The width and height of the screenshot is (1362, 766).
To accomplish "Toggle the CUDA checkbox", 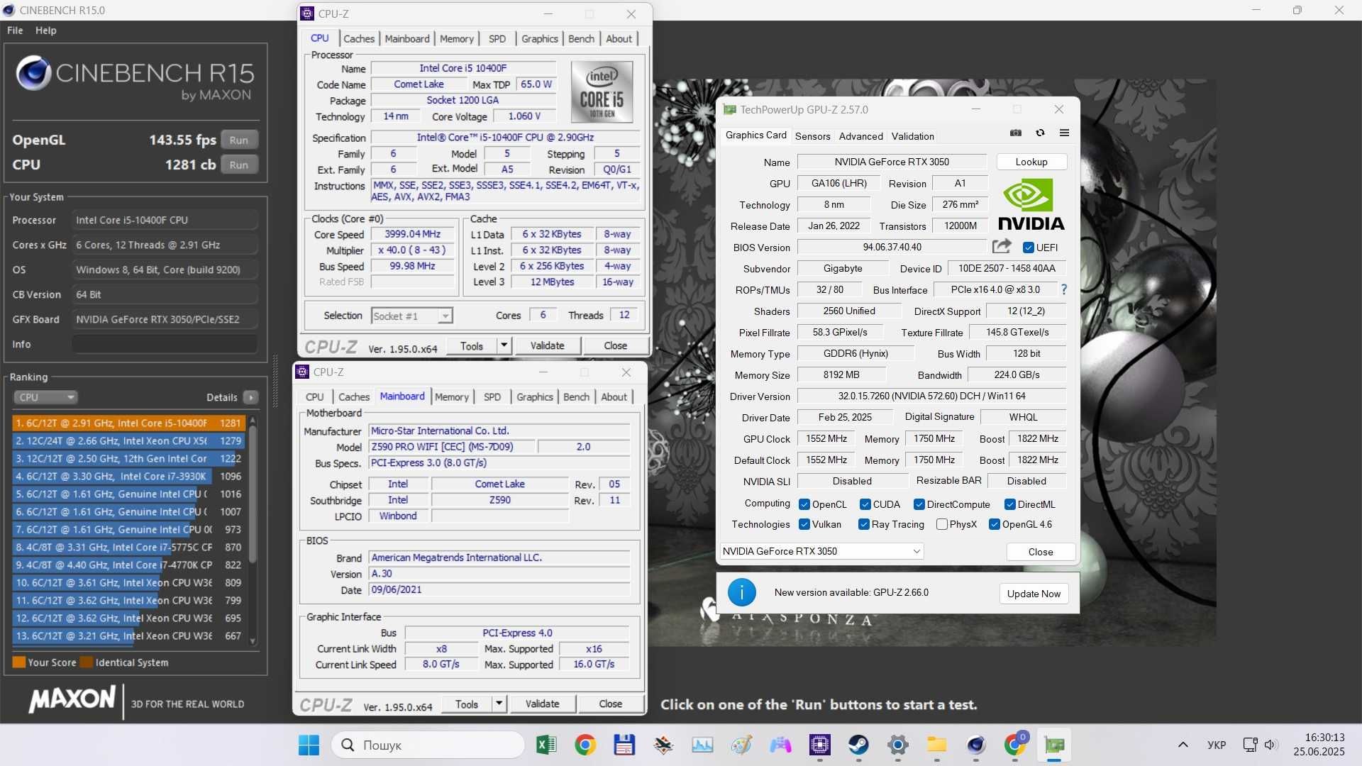I will (x=865, y=504).
